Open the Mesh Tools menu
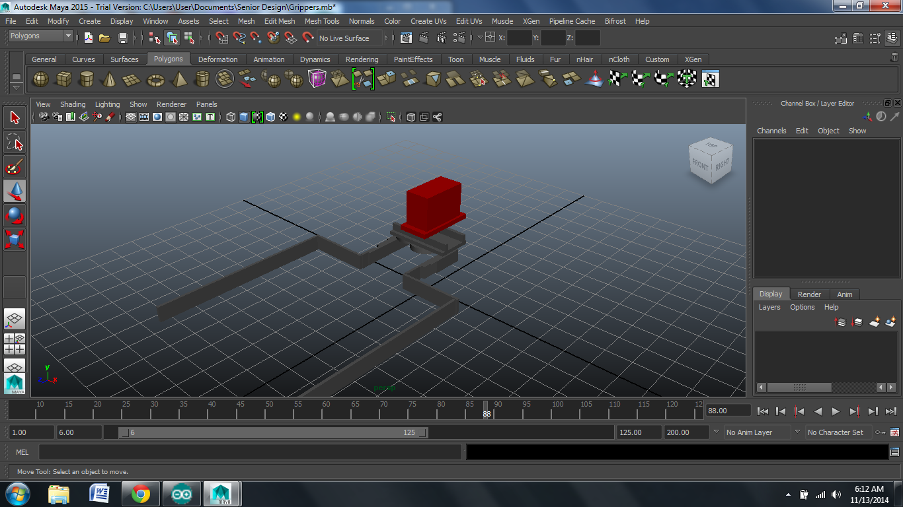The width and height of the screenshot is (903, 507). pyautogui.click(x=321, y=21)
